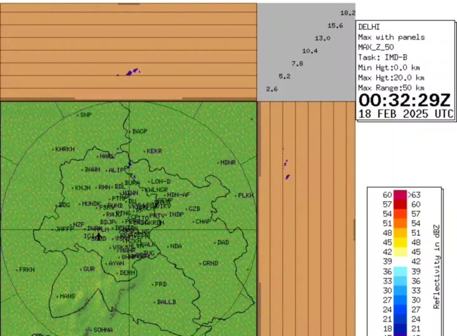The width and height of the screenshot is (457, 336).
Task: Click the airplane icon near IGI
Action: click(x=98, y=236)
